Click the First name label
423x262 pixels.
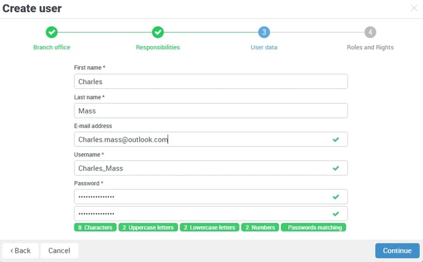point(90,67)
